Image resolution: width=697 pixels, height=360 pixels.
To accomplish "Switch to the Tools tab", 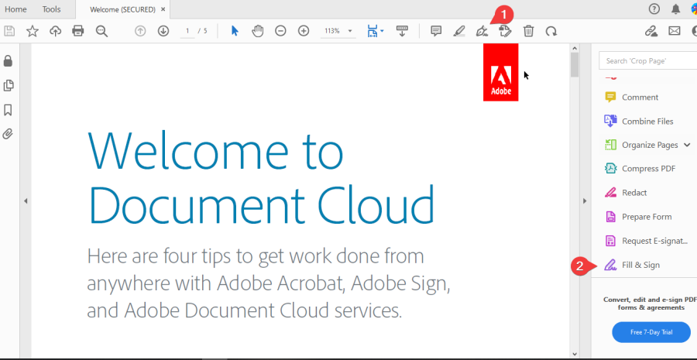I will [x=51, y=9].
